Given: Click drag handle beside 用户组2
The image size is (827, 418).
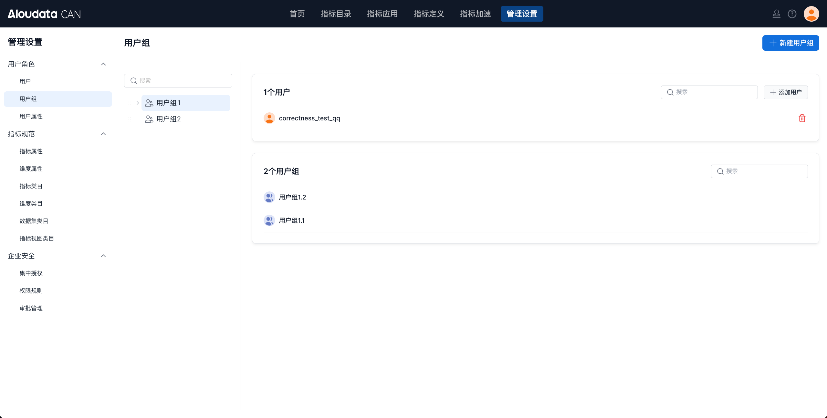Looking at the screenshot, I should [x=130, y=119].
